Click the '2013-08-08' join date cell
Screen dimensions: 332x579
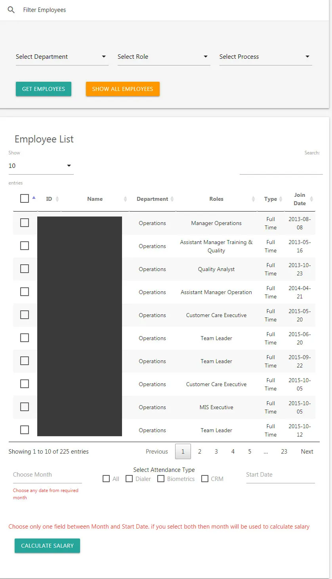click(300, 223)
